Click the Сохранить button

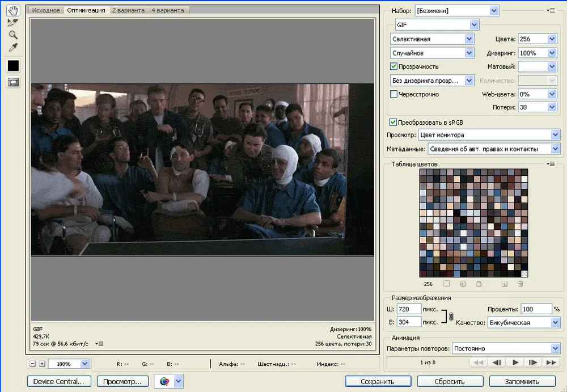(x=378, y=381)
